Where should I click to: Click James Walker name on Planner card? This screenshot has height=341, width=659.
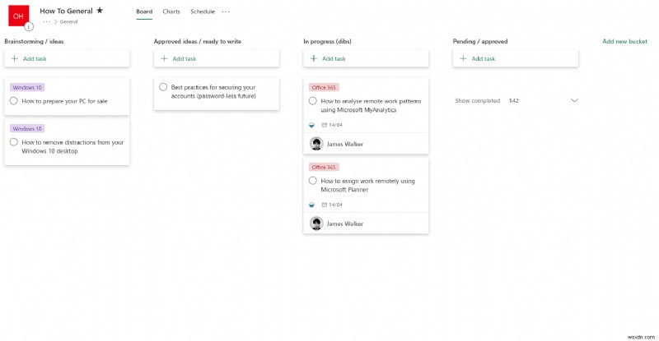pyautogui.click(x=344, y=223)
